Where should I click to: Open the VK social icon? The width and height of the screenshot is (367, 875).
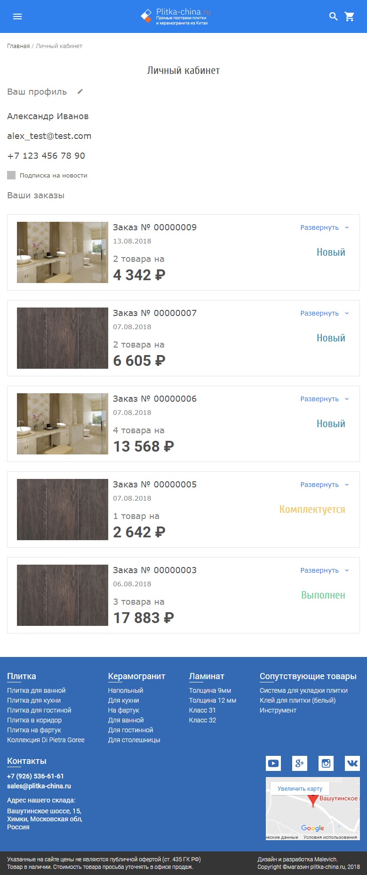coord(352,763)
